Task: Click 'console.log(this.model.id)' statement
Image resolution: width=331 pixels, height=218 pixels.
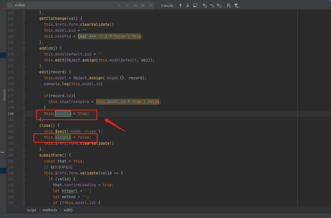Action: 73,84
